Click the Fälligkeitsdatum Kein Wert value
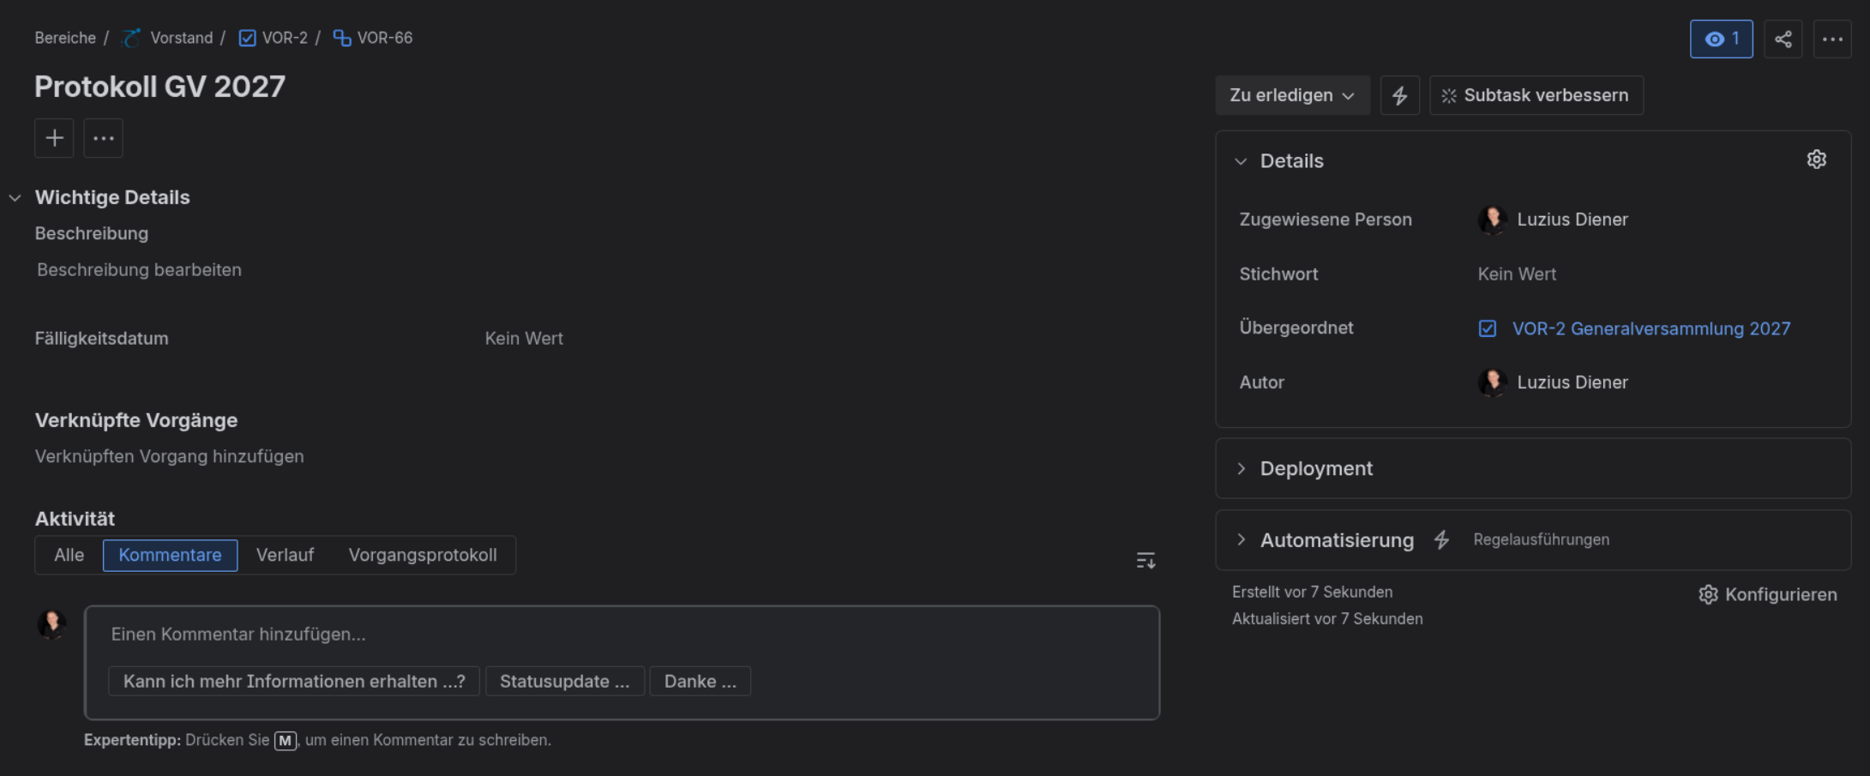The height and width of the screenshot is (776, 1870). tap(524, 338)
